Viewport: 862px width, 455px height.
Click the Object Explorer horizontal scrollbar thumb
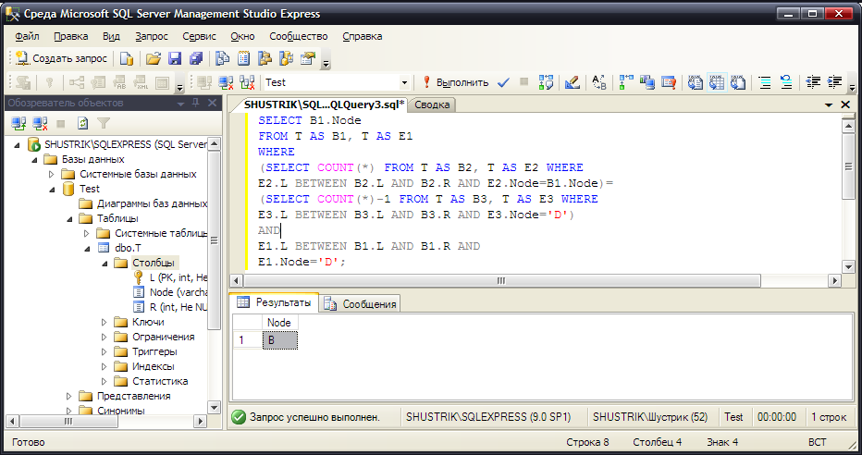click(68, 422)
